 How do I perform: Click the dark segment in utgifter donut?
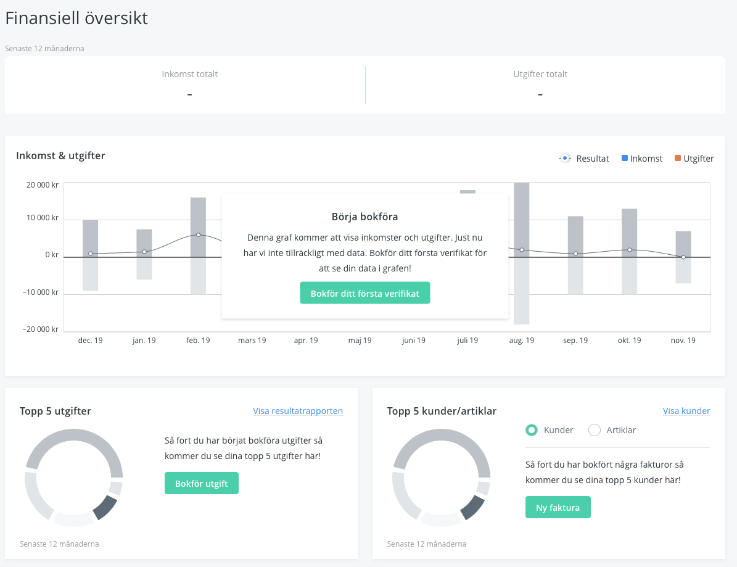[104, 507]
